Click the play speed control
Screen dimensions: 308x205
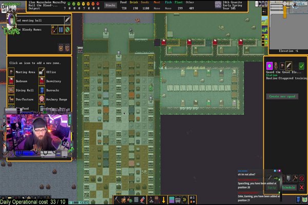(x=260, y=4)
